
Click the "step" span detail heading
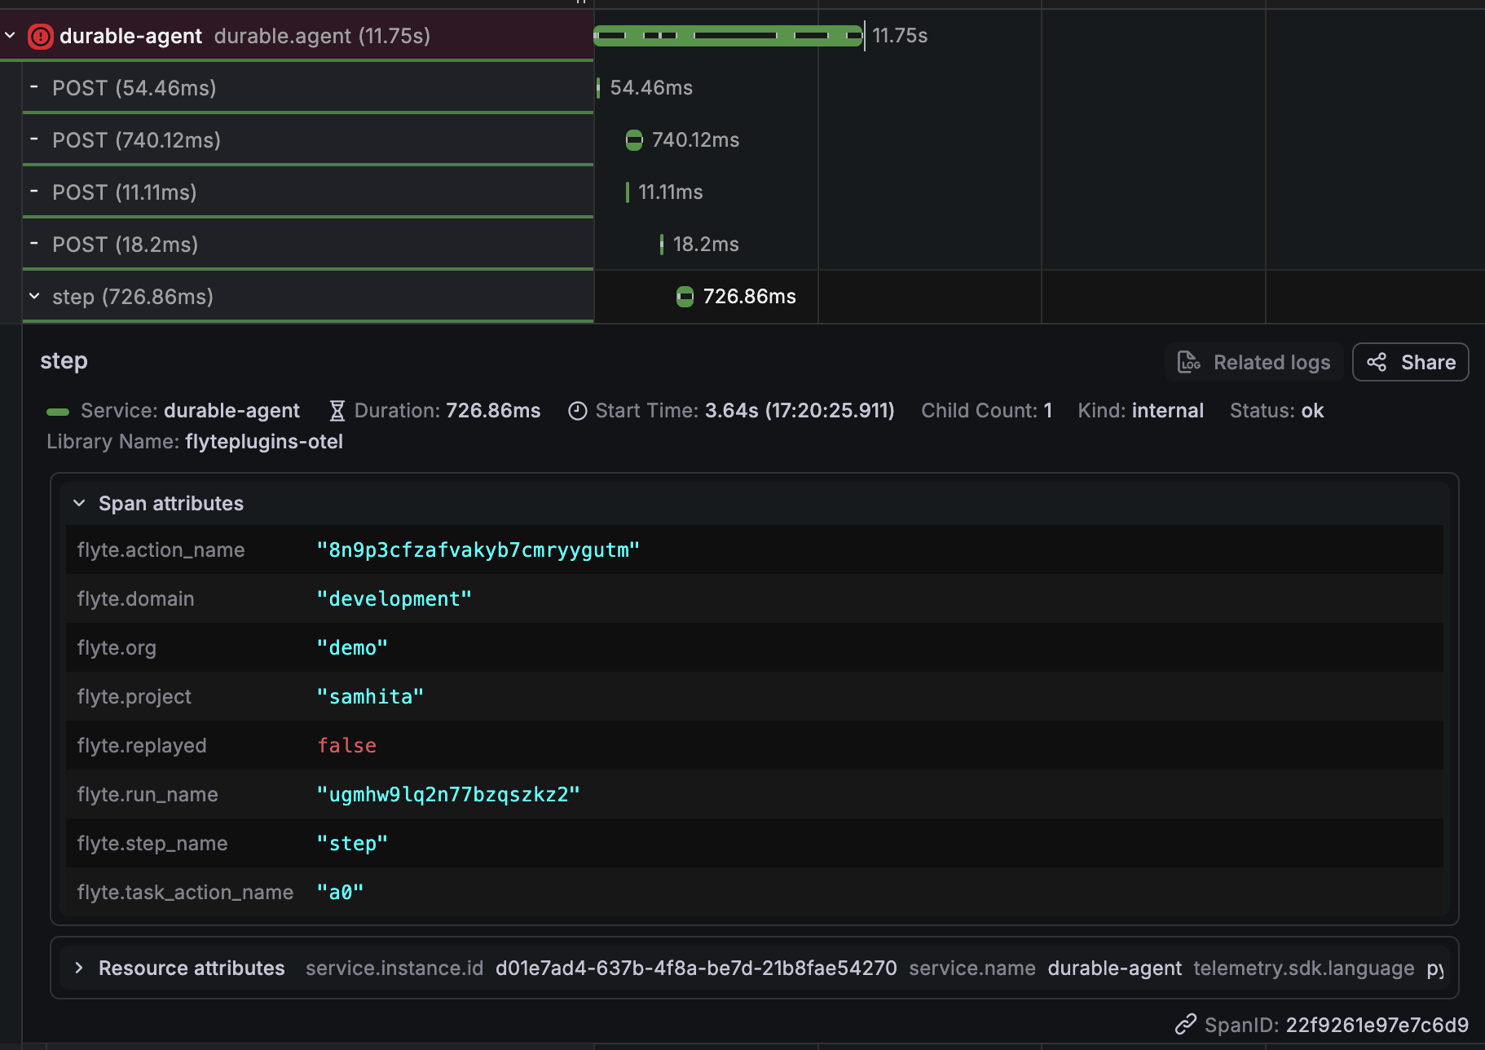click(x=64, y=361)
